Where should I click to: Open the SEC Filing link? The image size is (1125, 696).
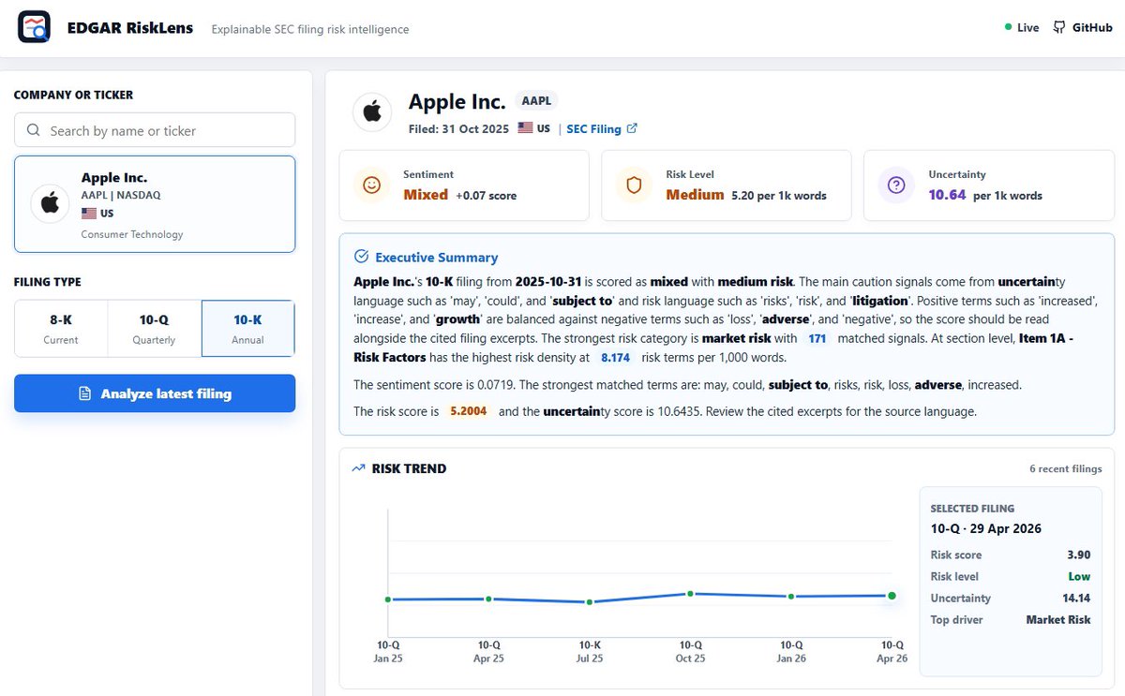tap(602, 128)
